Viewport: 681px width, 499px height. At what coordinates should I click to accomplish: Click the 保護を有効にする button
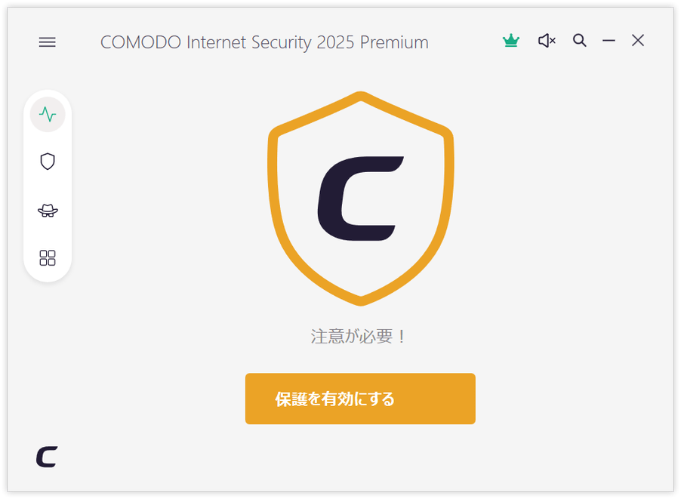pyautogui.click(x=360, y=399)
